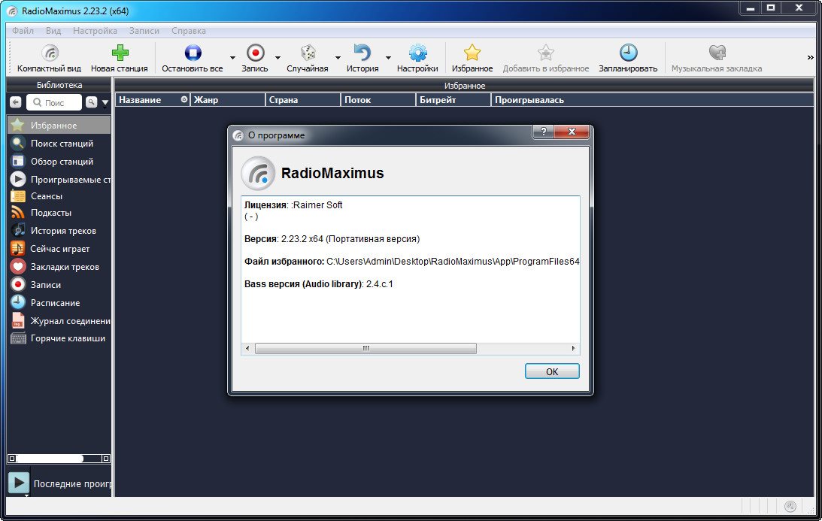Open Закладки треков in sidebar
Image resolution: width=822 pixels, height=521 pixels.
tap(59, 267)
